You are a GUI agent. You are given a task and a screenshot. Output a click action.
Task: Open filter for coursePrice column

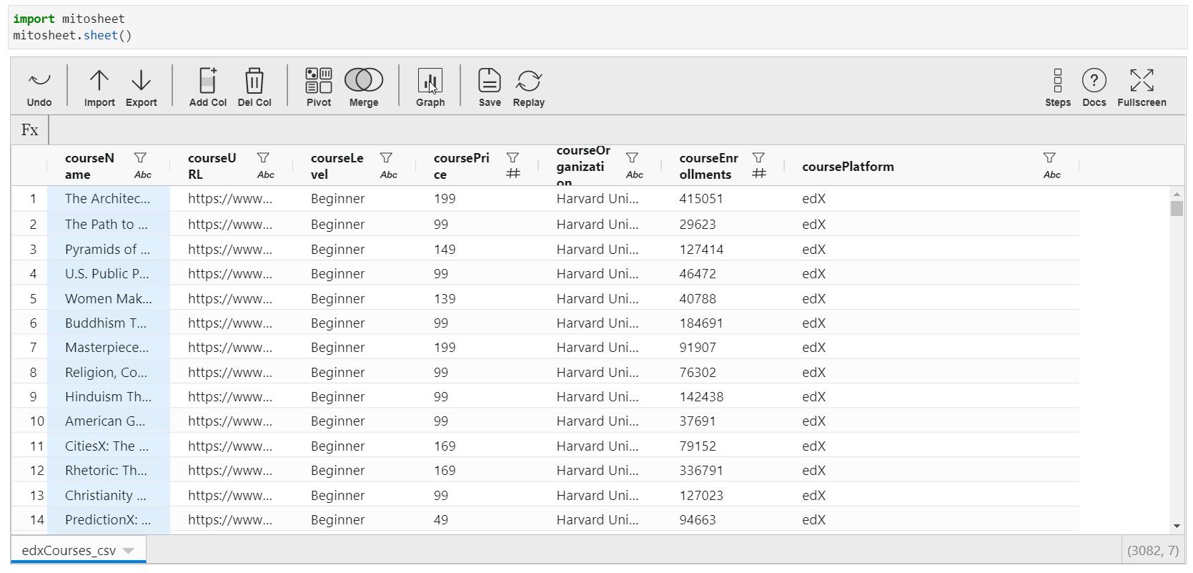(x=513, y=157)
